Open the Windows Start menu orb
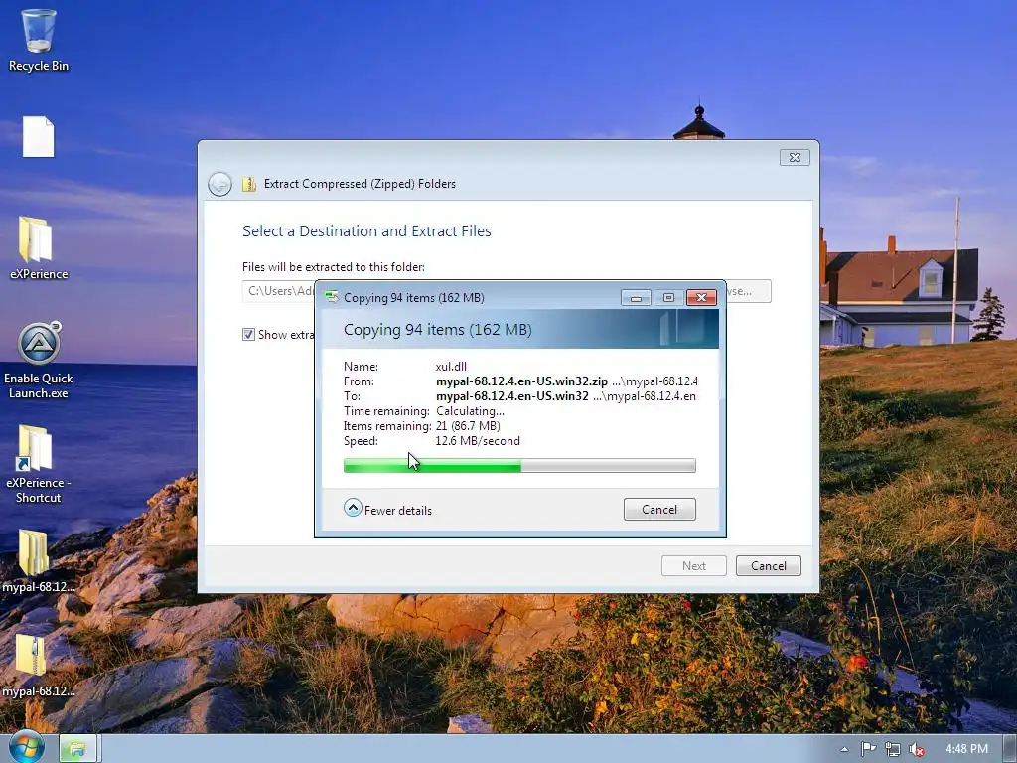Image resolution: width=1017 pixels, height=763 pixels. (x=27, y=747)
